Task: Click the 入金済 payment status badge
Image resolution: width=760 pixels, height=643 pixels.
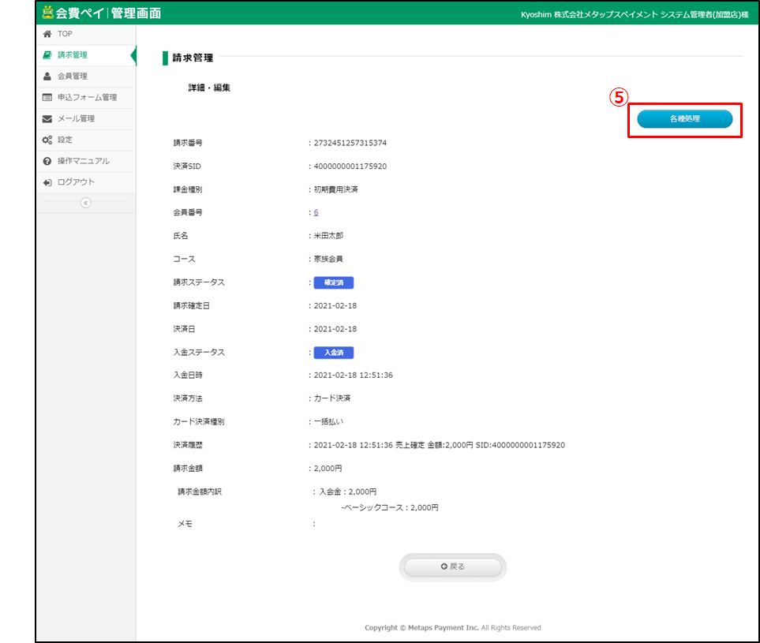Action: point(333,353)
